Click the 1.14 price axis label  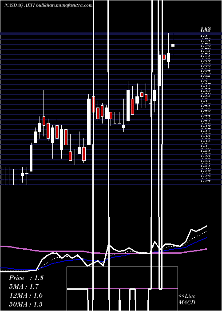(205, 181)
